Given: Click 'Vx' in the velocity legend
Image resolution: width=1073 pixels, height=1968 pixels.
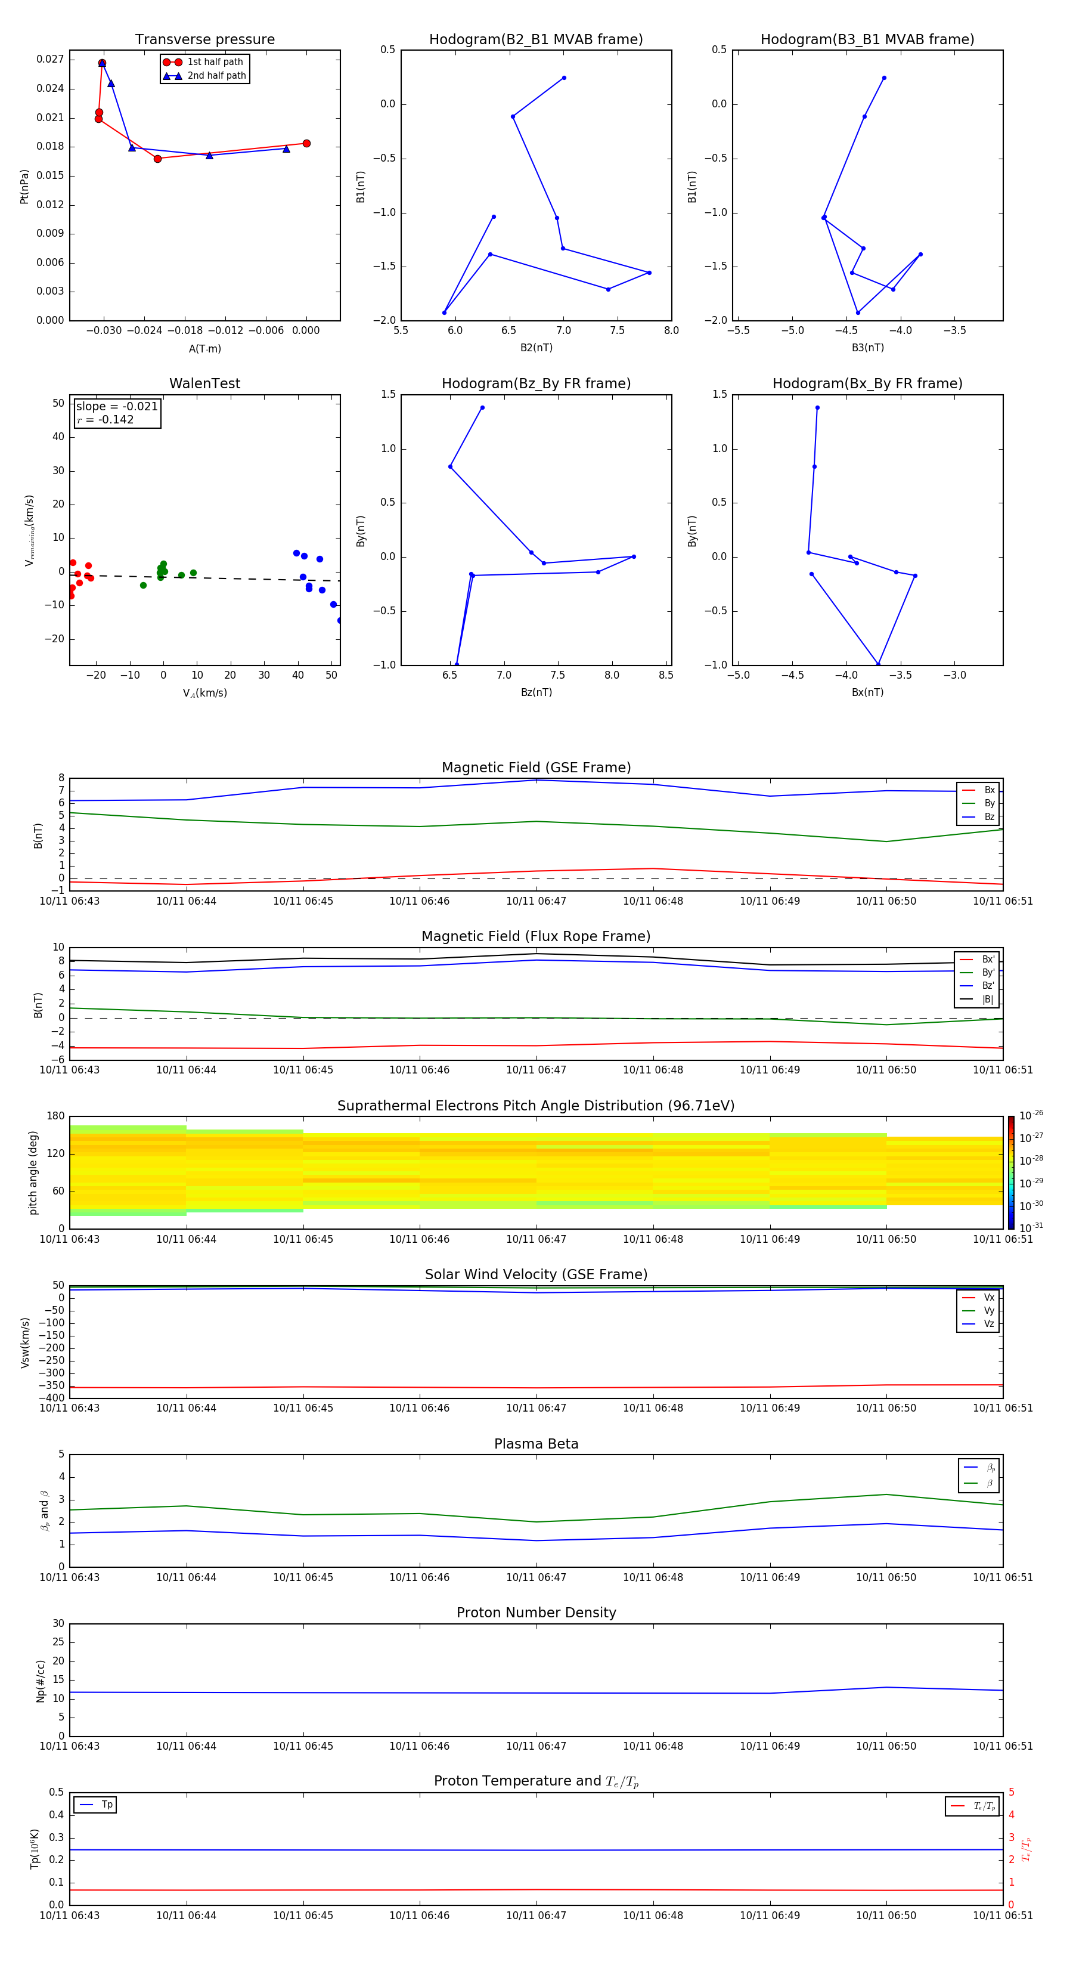Looking at the screenshot, I should 989,1298.
